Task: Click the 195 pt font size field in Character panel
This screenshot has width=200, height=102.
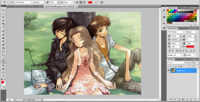Action: pyautogui.click(x=175, y=36)
